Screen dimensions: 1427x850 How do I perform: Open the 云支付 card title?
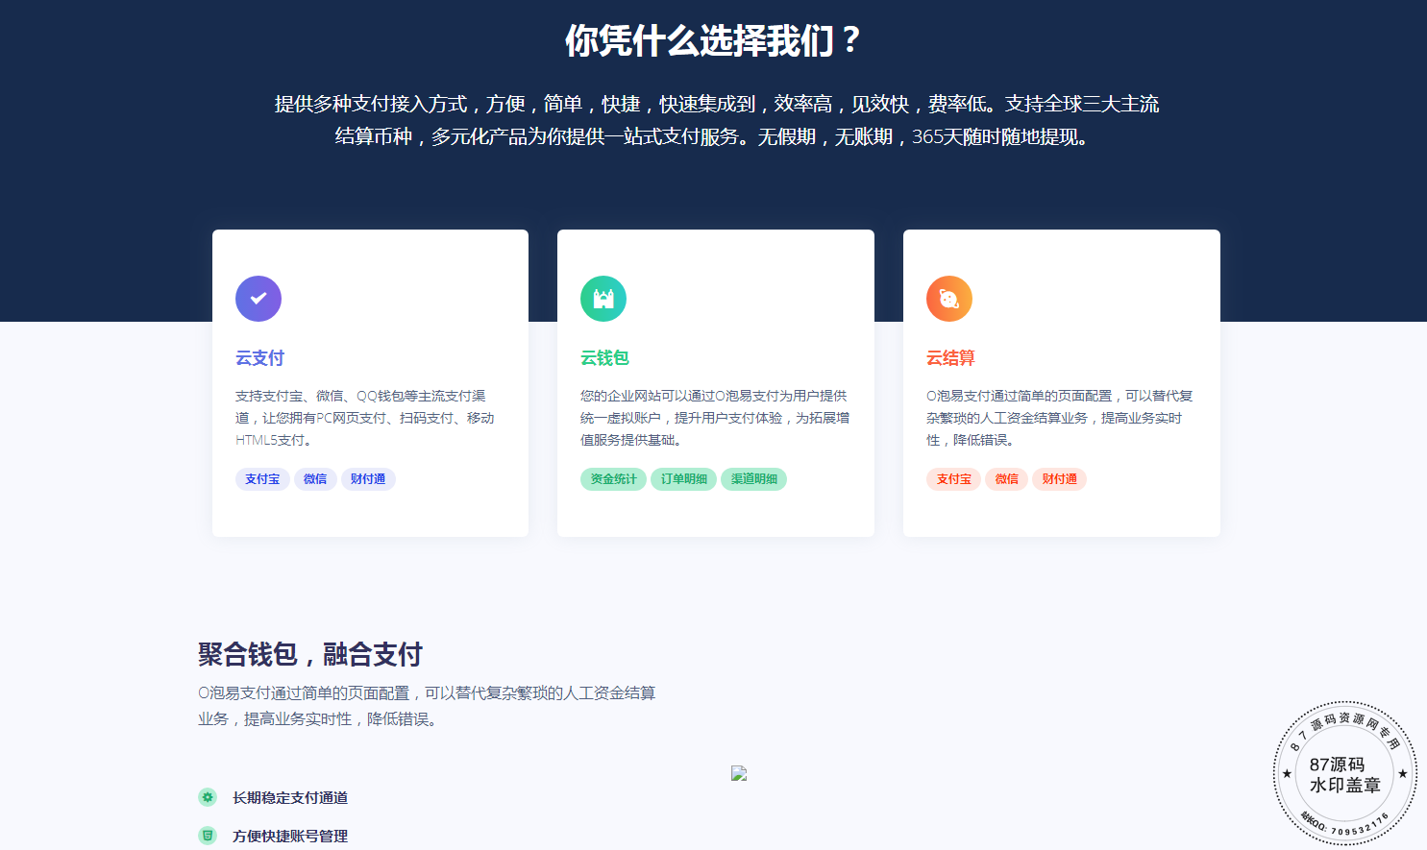260,358
